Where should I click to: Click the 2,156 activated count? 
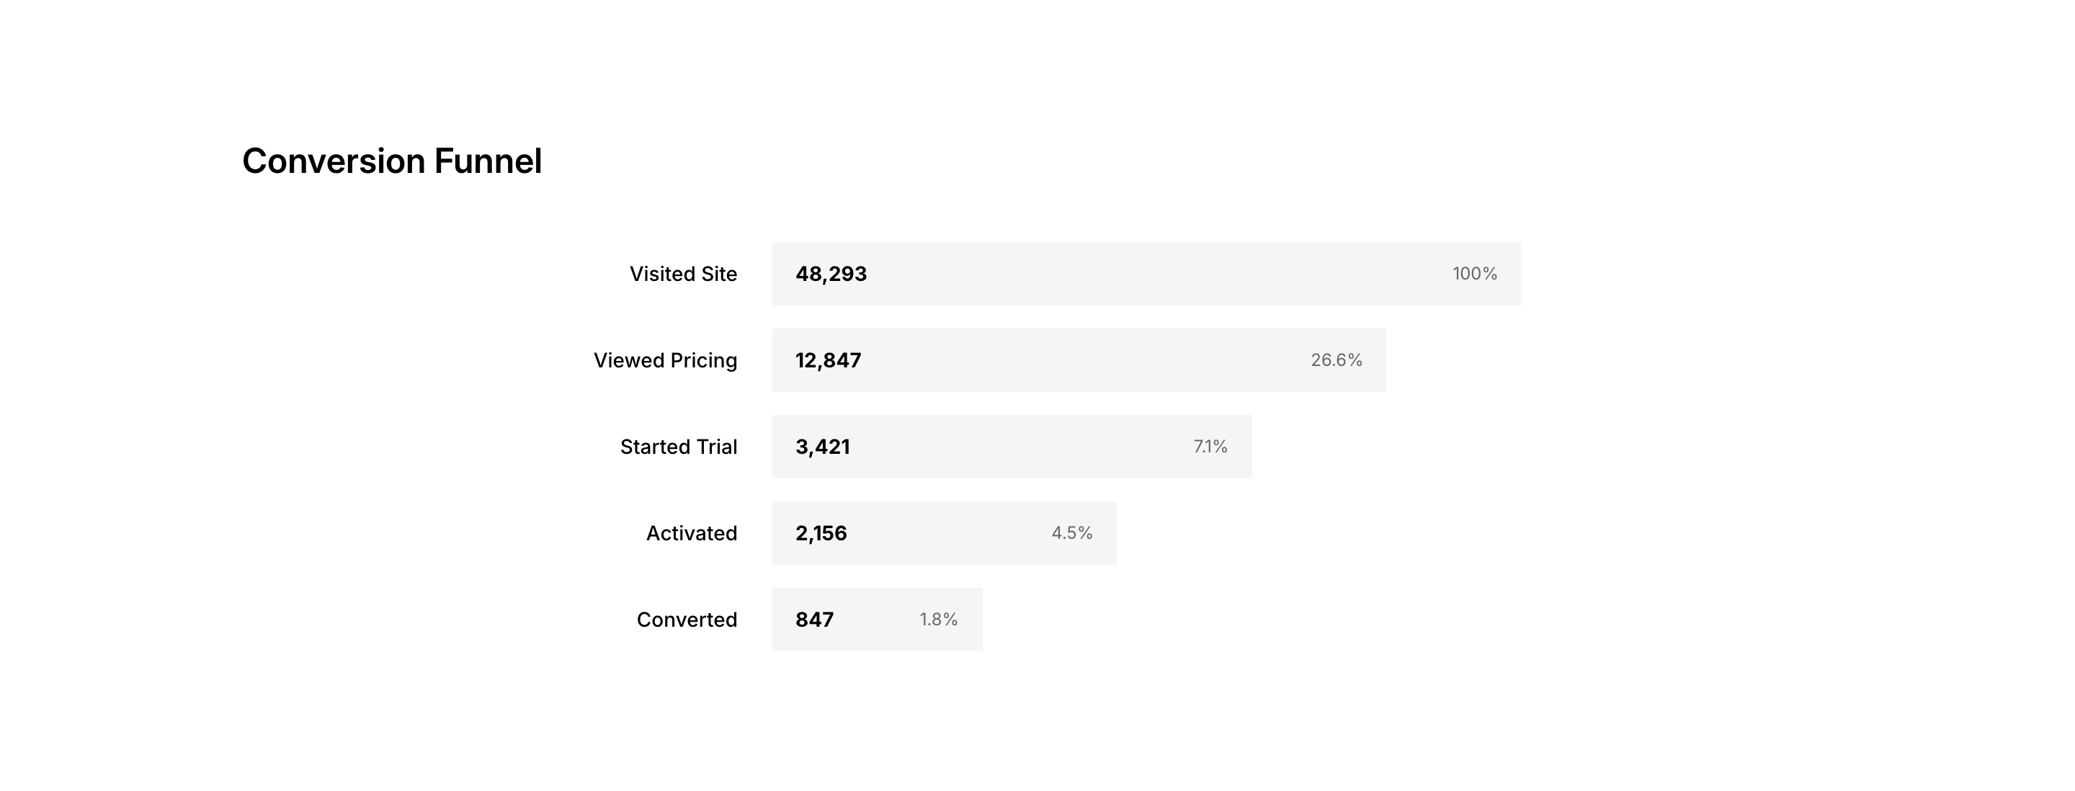tap(821, 533)
